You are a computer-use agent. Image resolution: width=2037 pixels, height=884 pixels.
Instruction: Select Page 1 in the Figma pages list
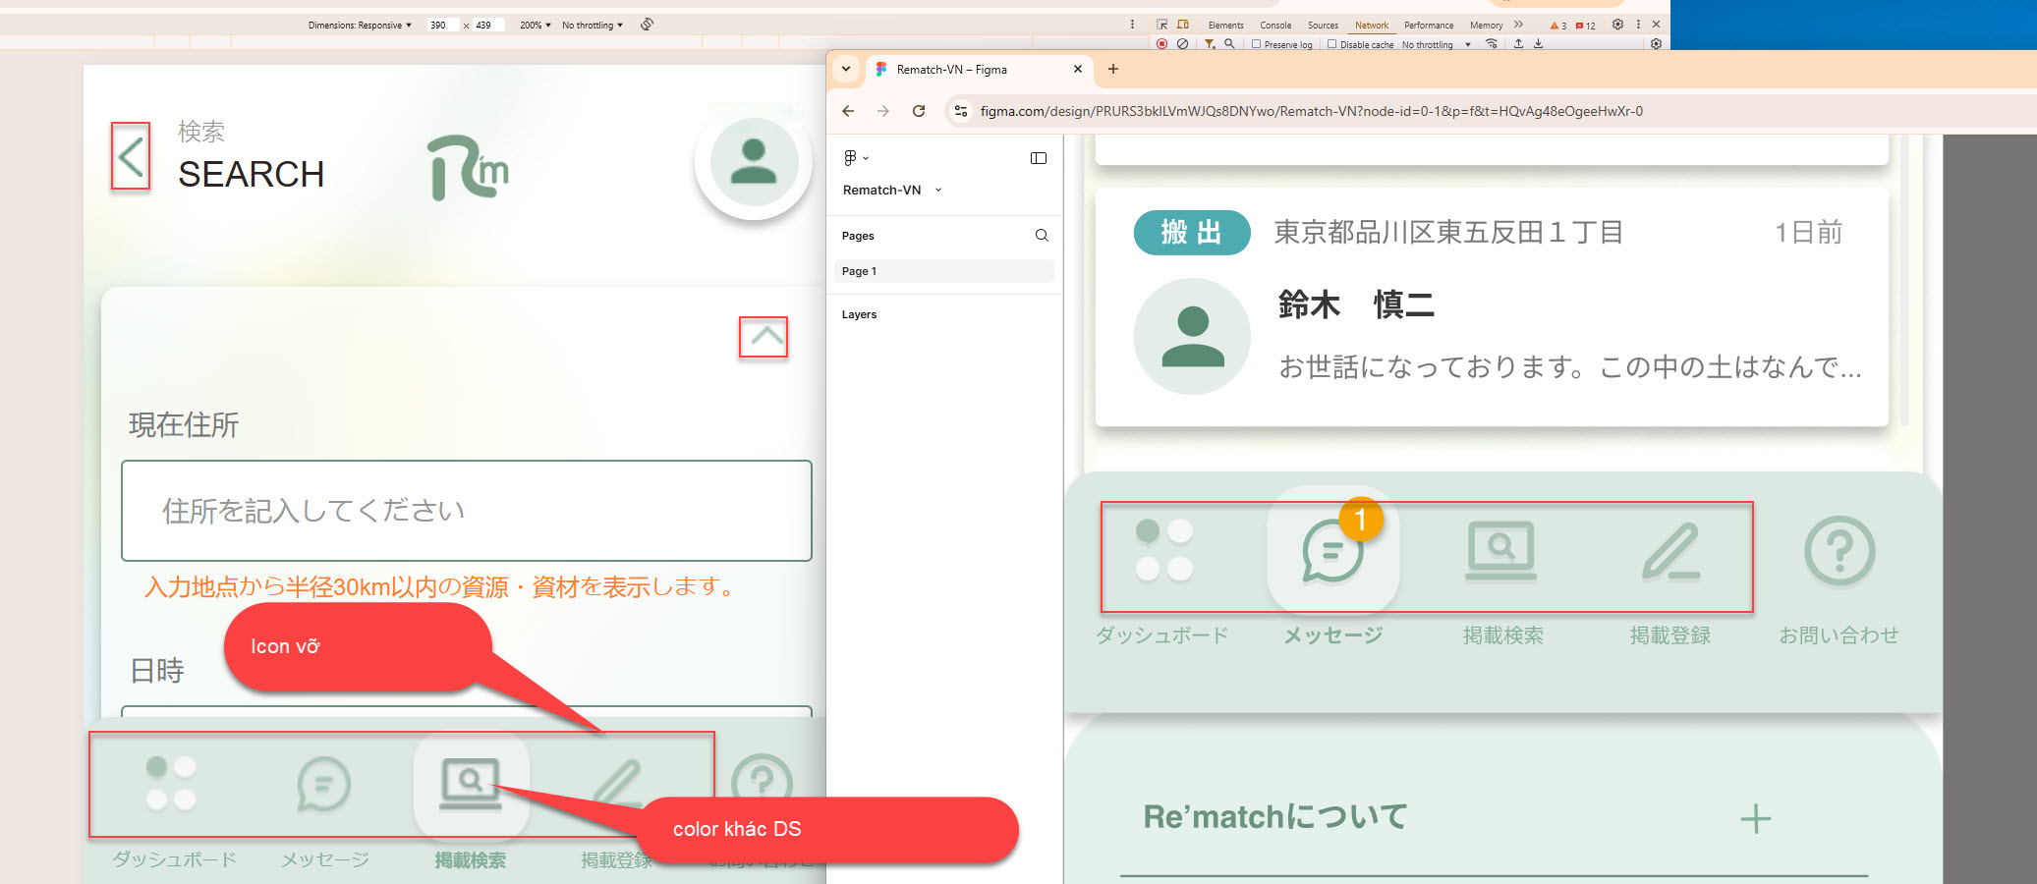943,271
